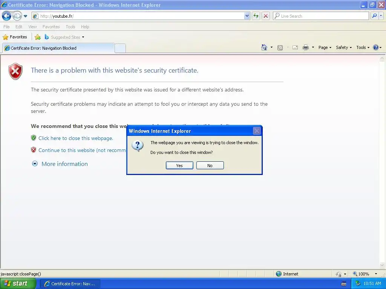Image resolution: width=386 pixels, height=289 pixels.
Task: Open the search provider options dropdown
Action: tap(381, 16)
